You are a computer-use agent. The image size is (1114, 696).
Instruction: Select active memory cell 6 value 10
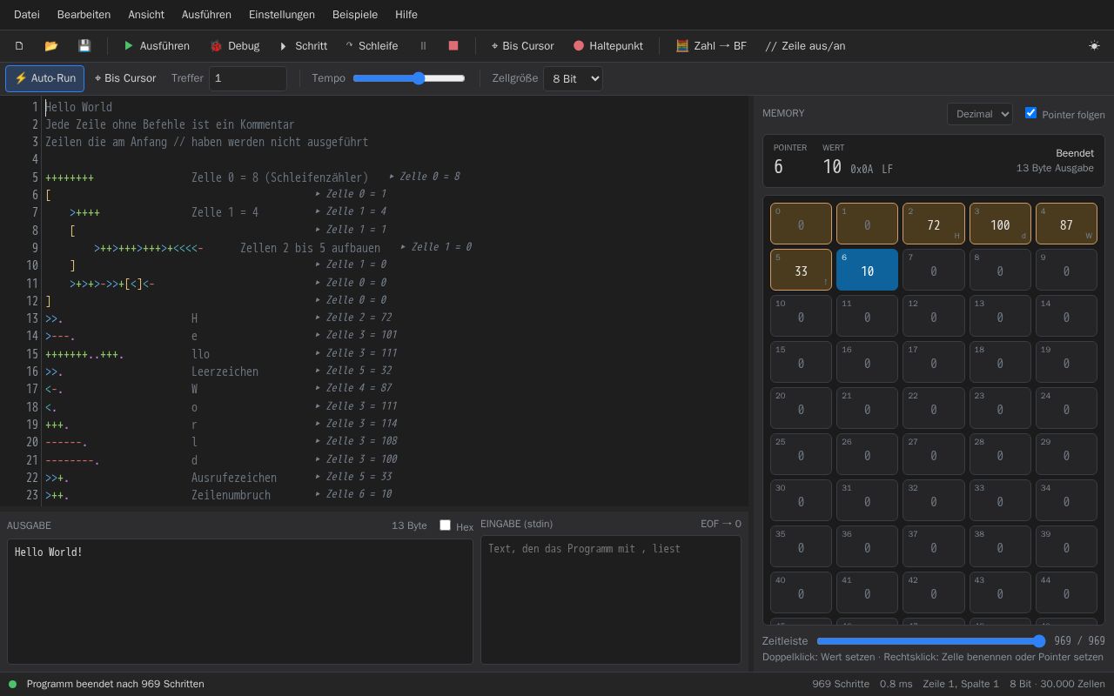click(867, 270)
